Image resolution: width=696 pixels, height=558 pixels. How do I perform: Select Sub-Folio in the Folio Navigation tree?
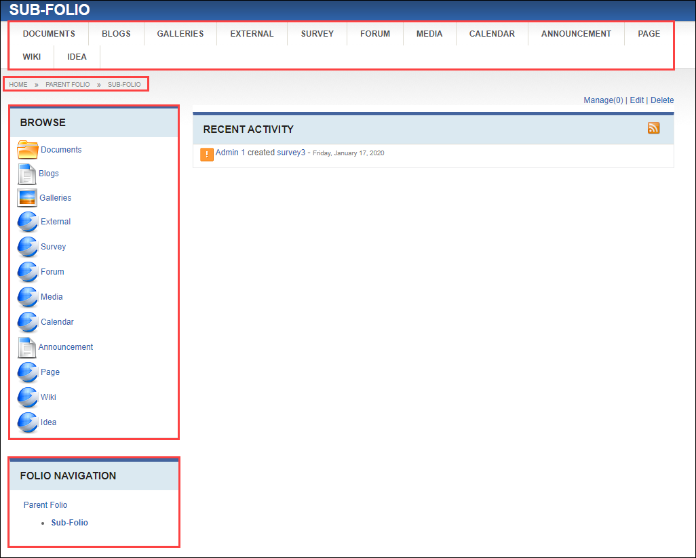pyautogui.click(x=69, y=523)
